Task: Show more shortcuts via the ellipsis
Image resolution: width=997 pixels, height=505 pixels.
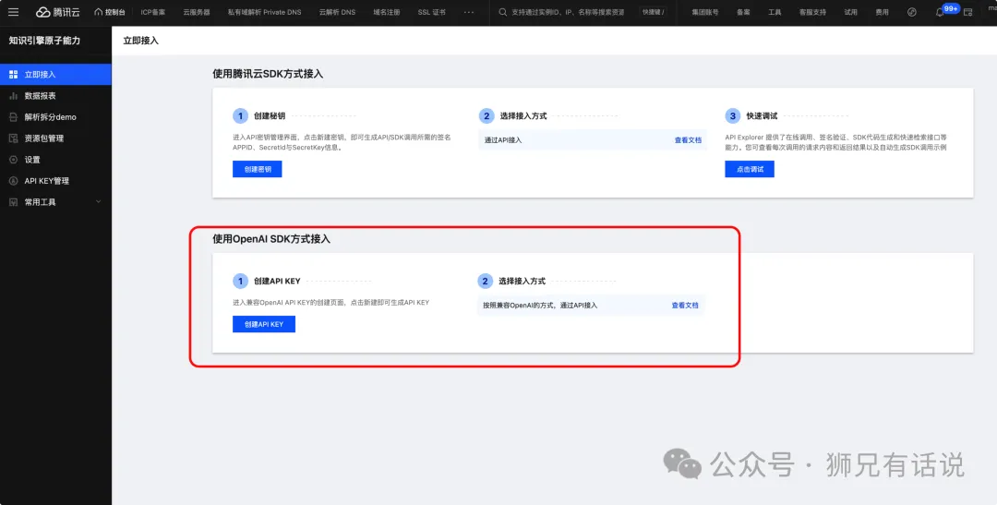Action: pos(469,12)
